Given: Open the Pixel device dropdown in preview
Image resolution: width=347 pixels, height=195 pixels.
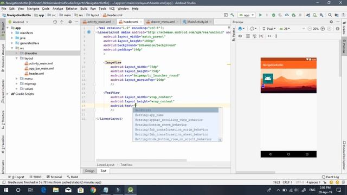Looking at the screenshot, I should click(269, 29).
